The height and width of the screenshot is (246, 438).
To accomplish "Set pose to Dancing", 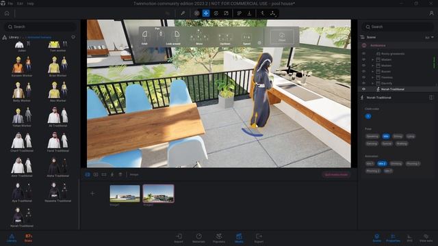I will [x=372, y=143].
